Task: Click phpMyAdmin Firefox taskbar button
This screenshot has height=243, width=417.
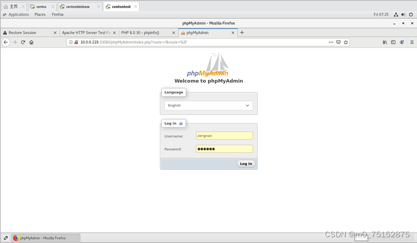Action: 45,238
